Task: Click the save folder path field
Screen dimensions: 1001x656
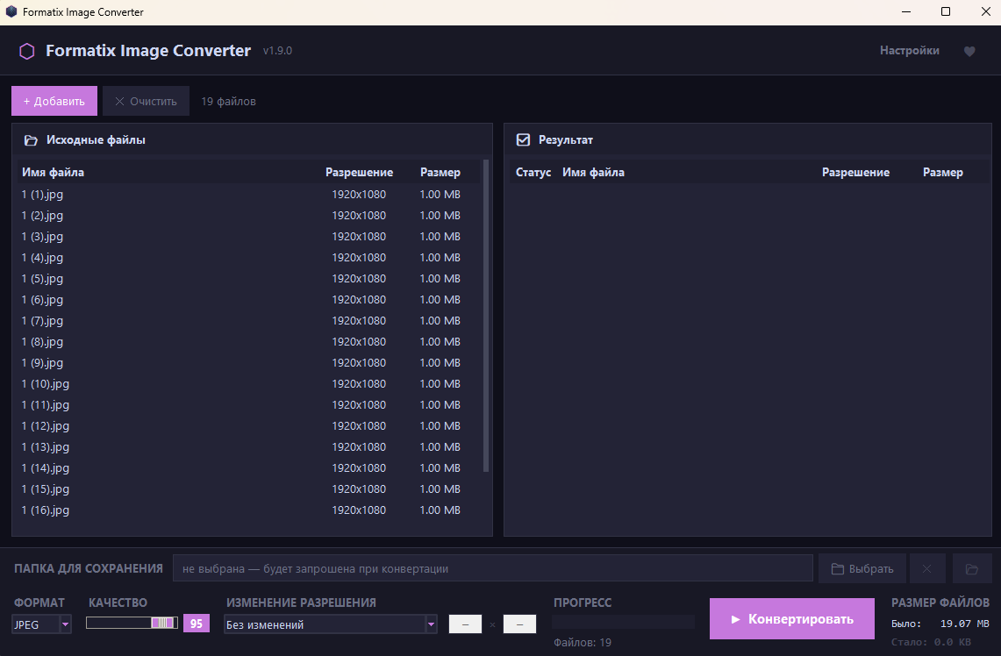Action: (493, 568)
